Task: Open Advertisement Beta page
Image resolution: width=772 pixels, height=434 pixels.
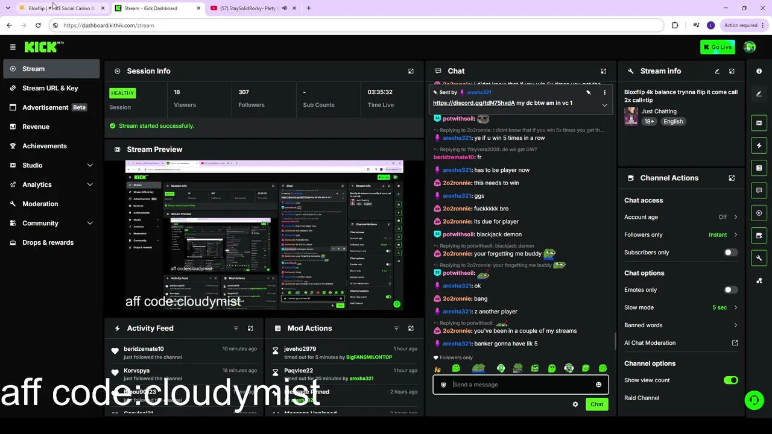Action: tap(51, 107)
